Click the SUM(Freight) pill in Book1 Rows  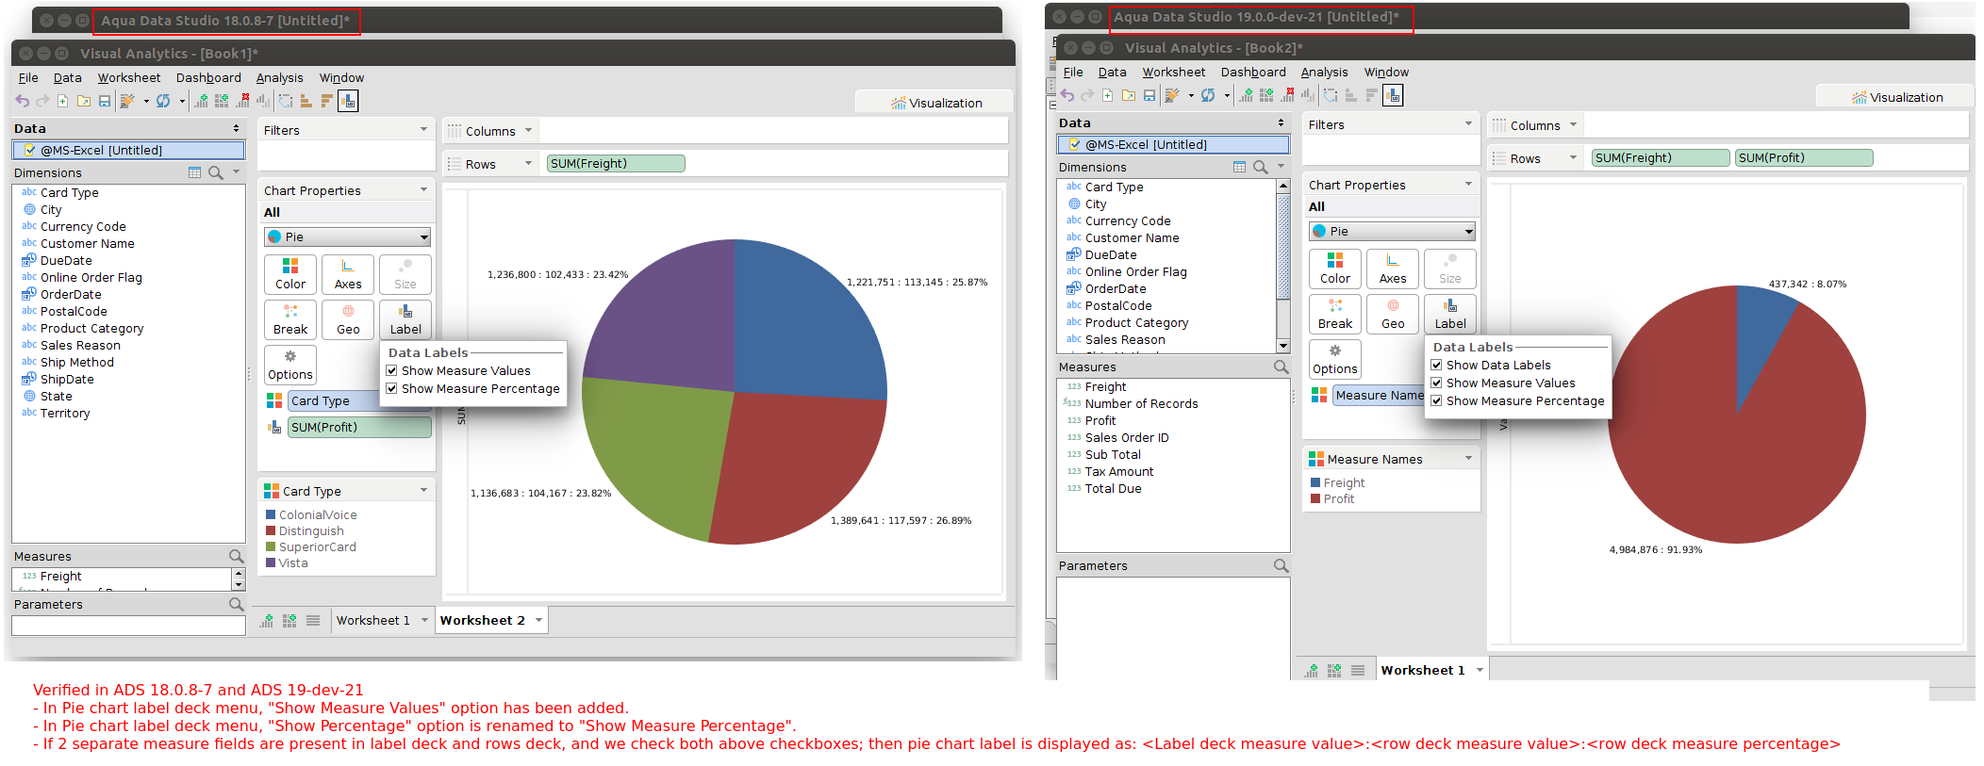coord(616,164)
